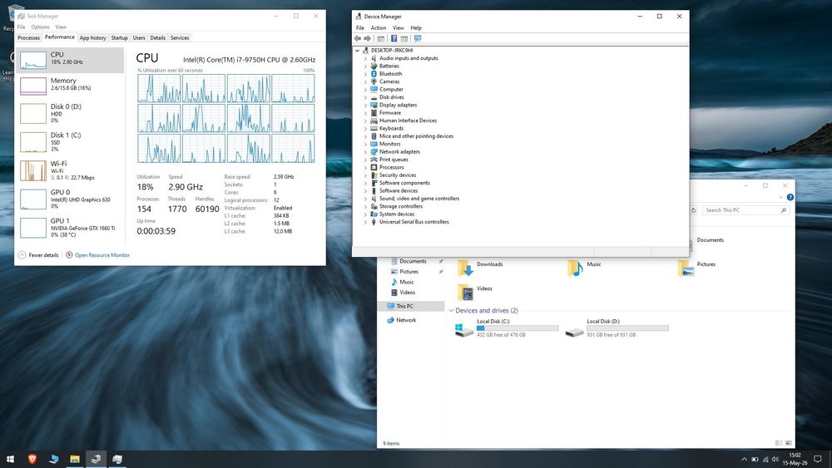Expand Sound, video and game controllers node
Image resolution: width=832 pixels, height=468 pixels.
(365, 199)
